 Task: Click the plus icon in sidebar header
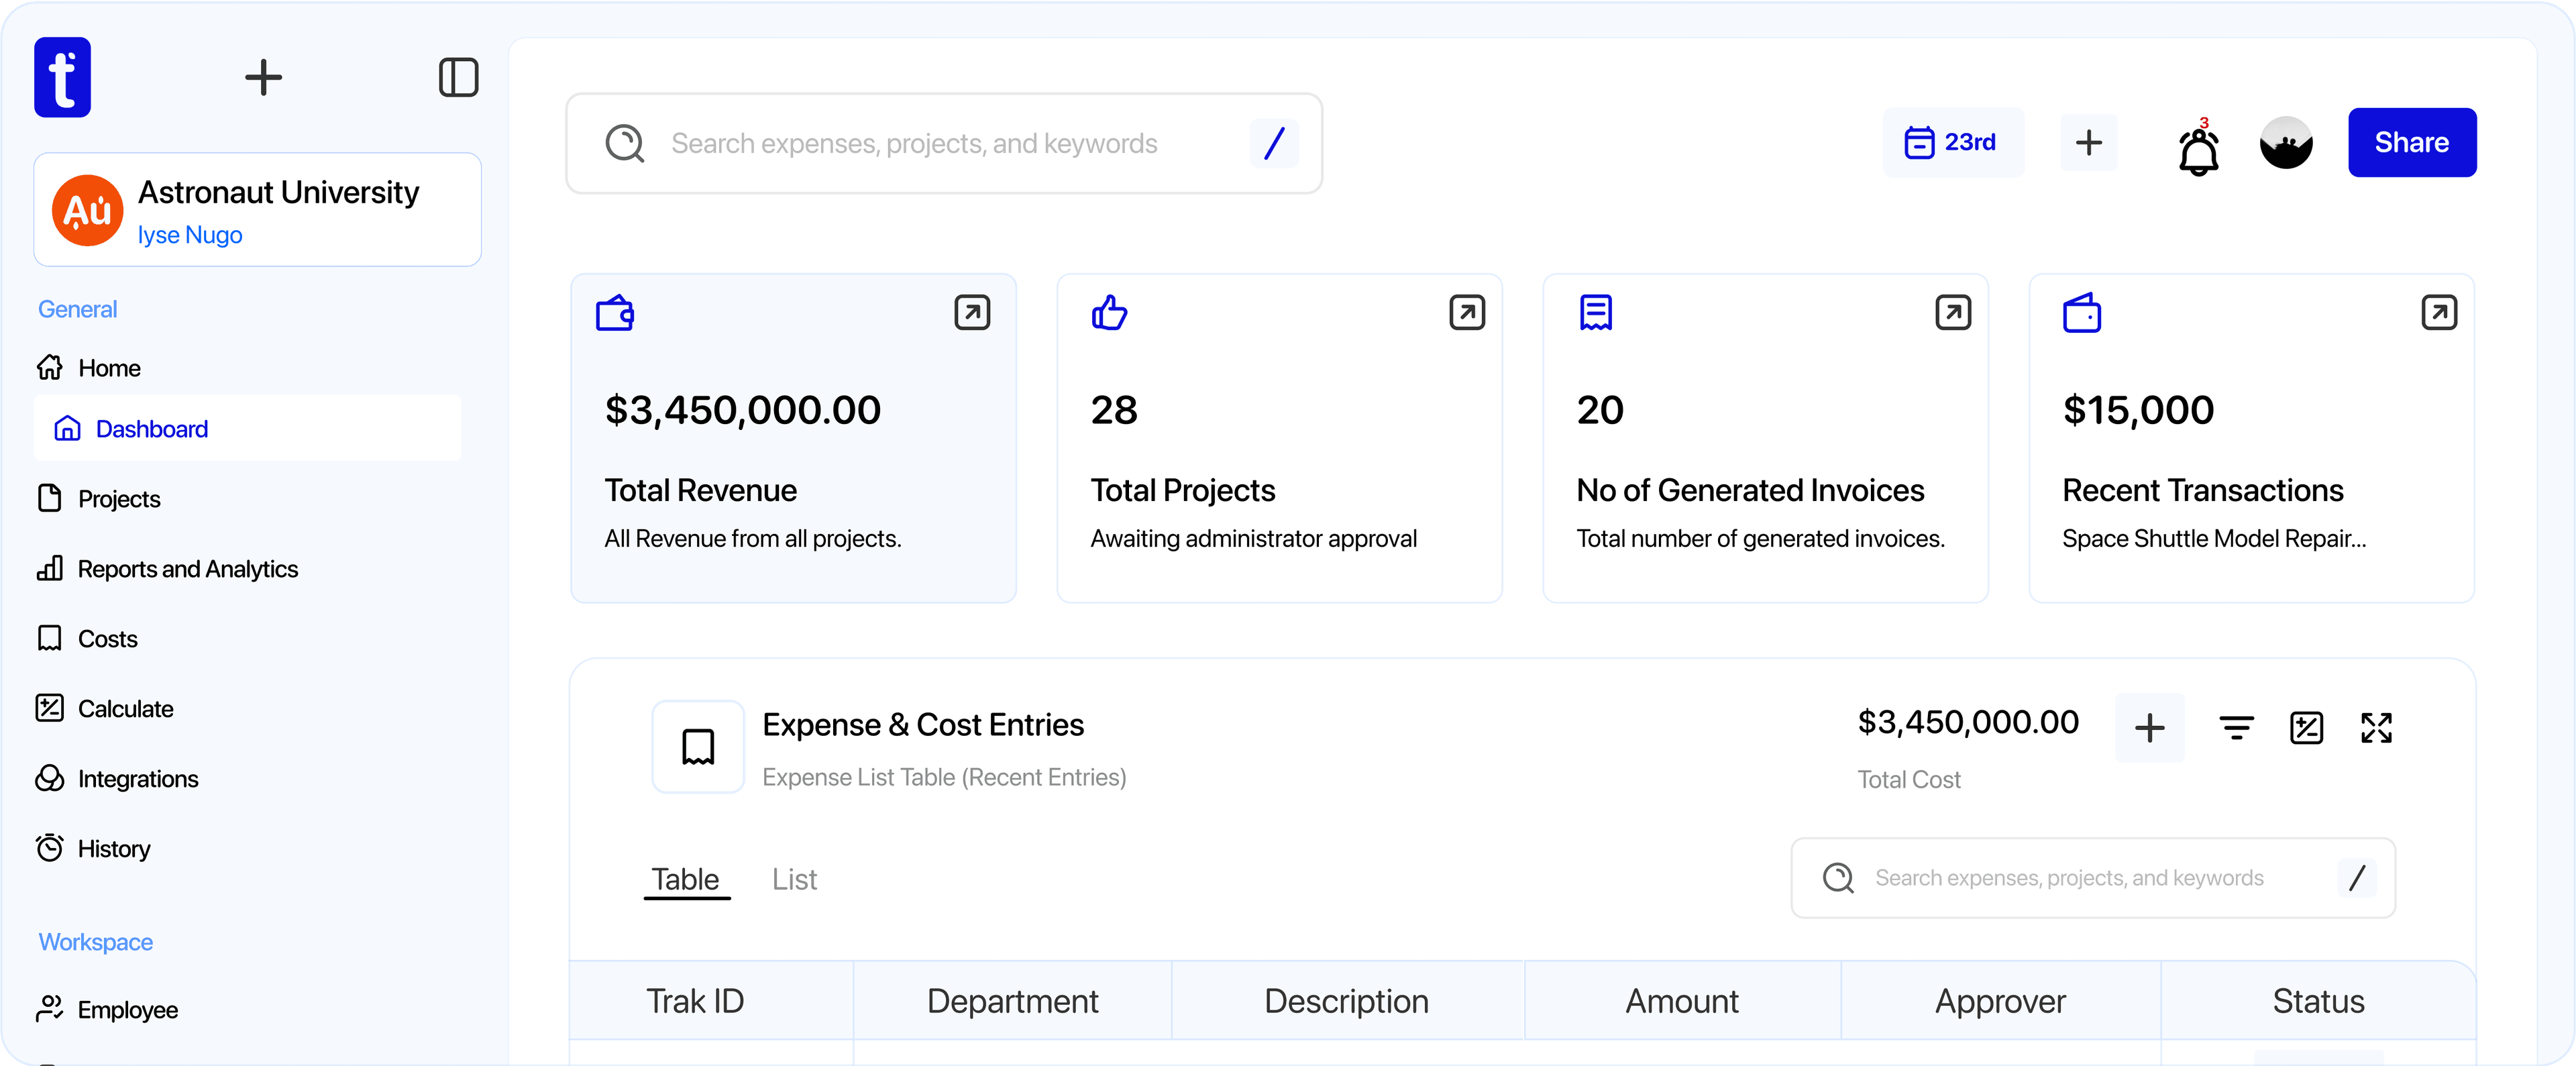pos(263,77)
